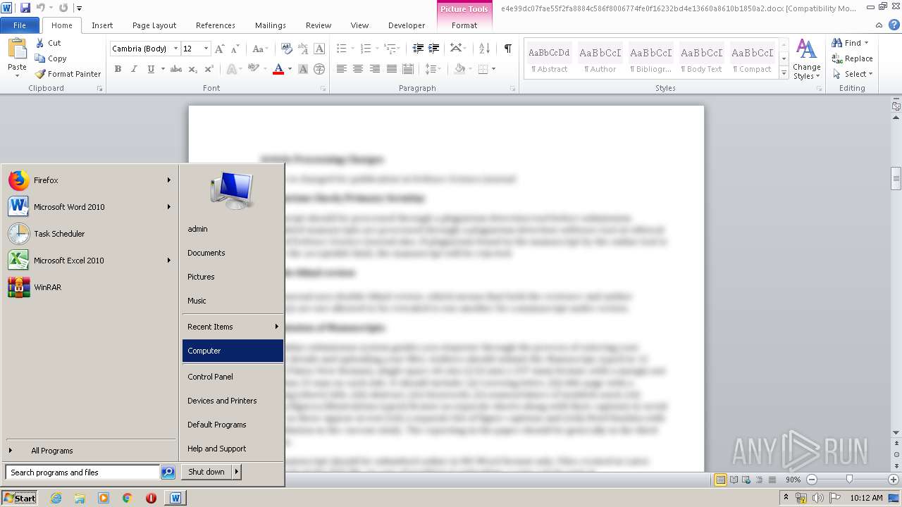Toggle Bold formatting in Font group
The image size is (902, 507).
coord(118,69)
